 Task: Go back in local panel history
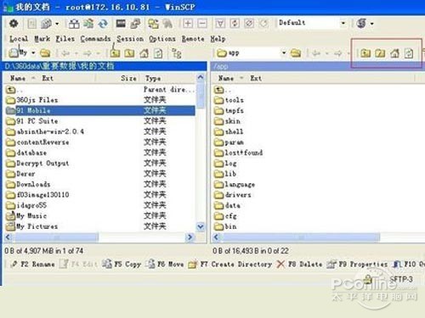coord(65,53)
